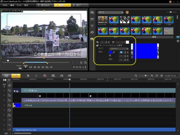The width and height of the screenshot is (180, 135).
Task: Enlarge the preview window icon
Action: (x=85, y=63)
